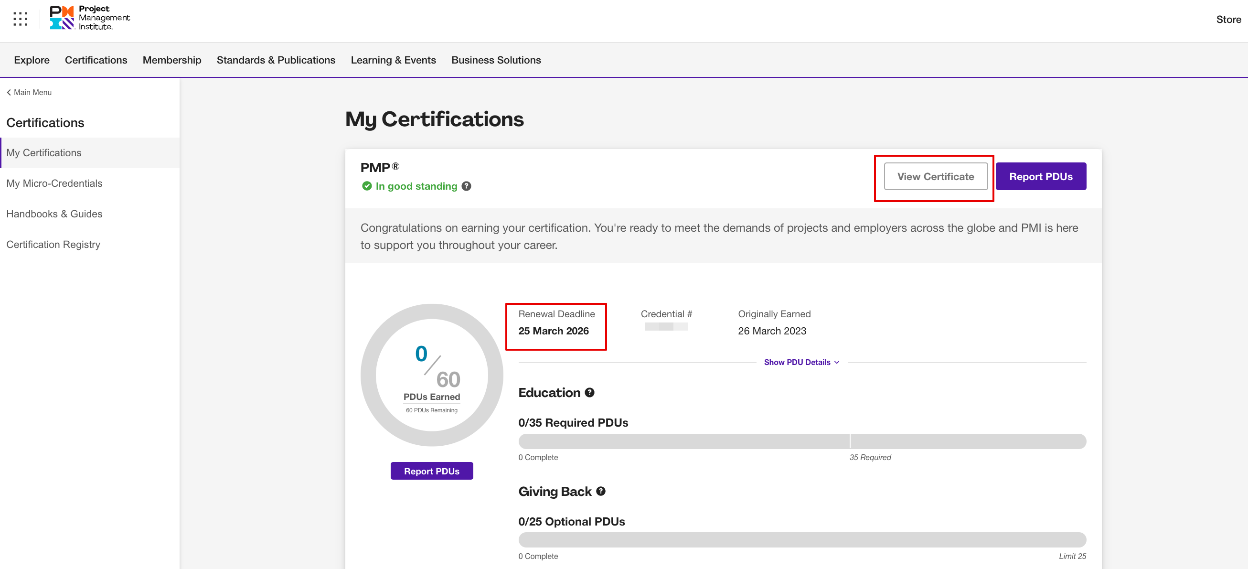Click the Giving Back section heading
The width and height of the screenshot is (1248, 569).
point(555,492)
